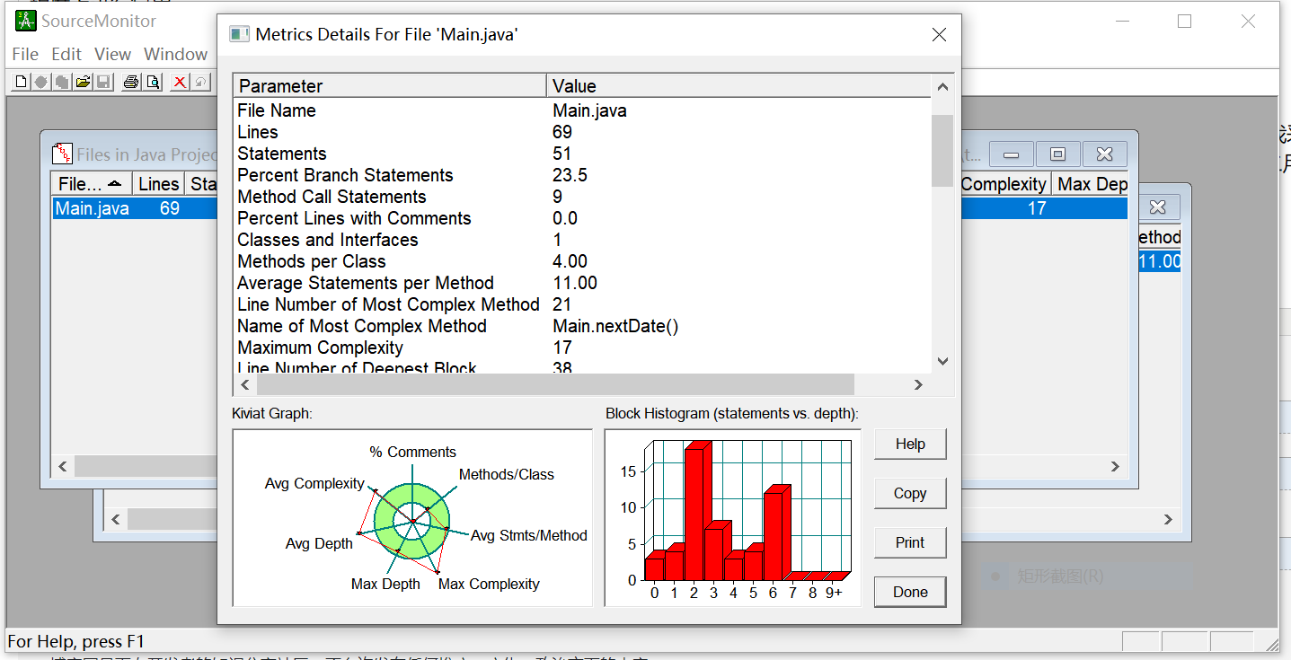Click the value '23.5'
Image resolution: width=1291 pixels, height=660 pixels.
pyautogui.click(x=570, y=175)
